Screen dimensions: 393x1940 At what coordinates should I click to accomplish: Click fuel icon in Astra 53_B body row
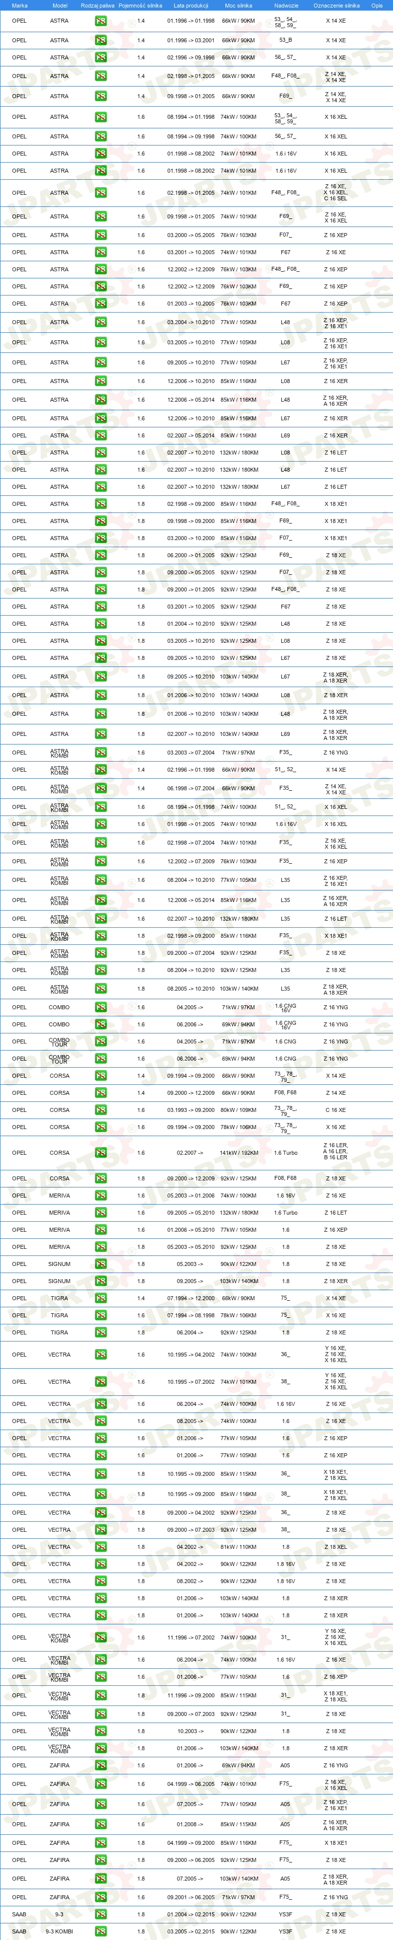pos(101,41)
